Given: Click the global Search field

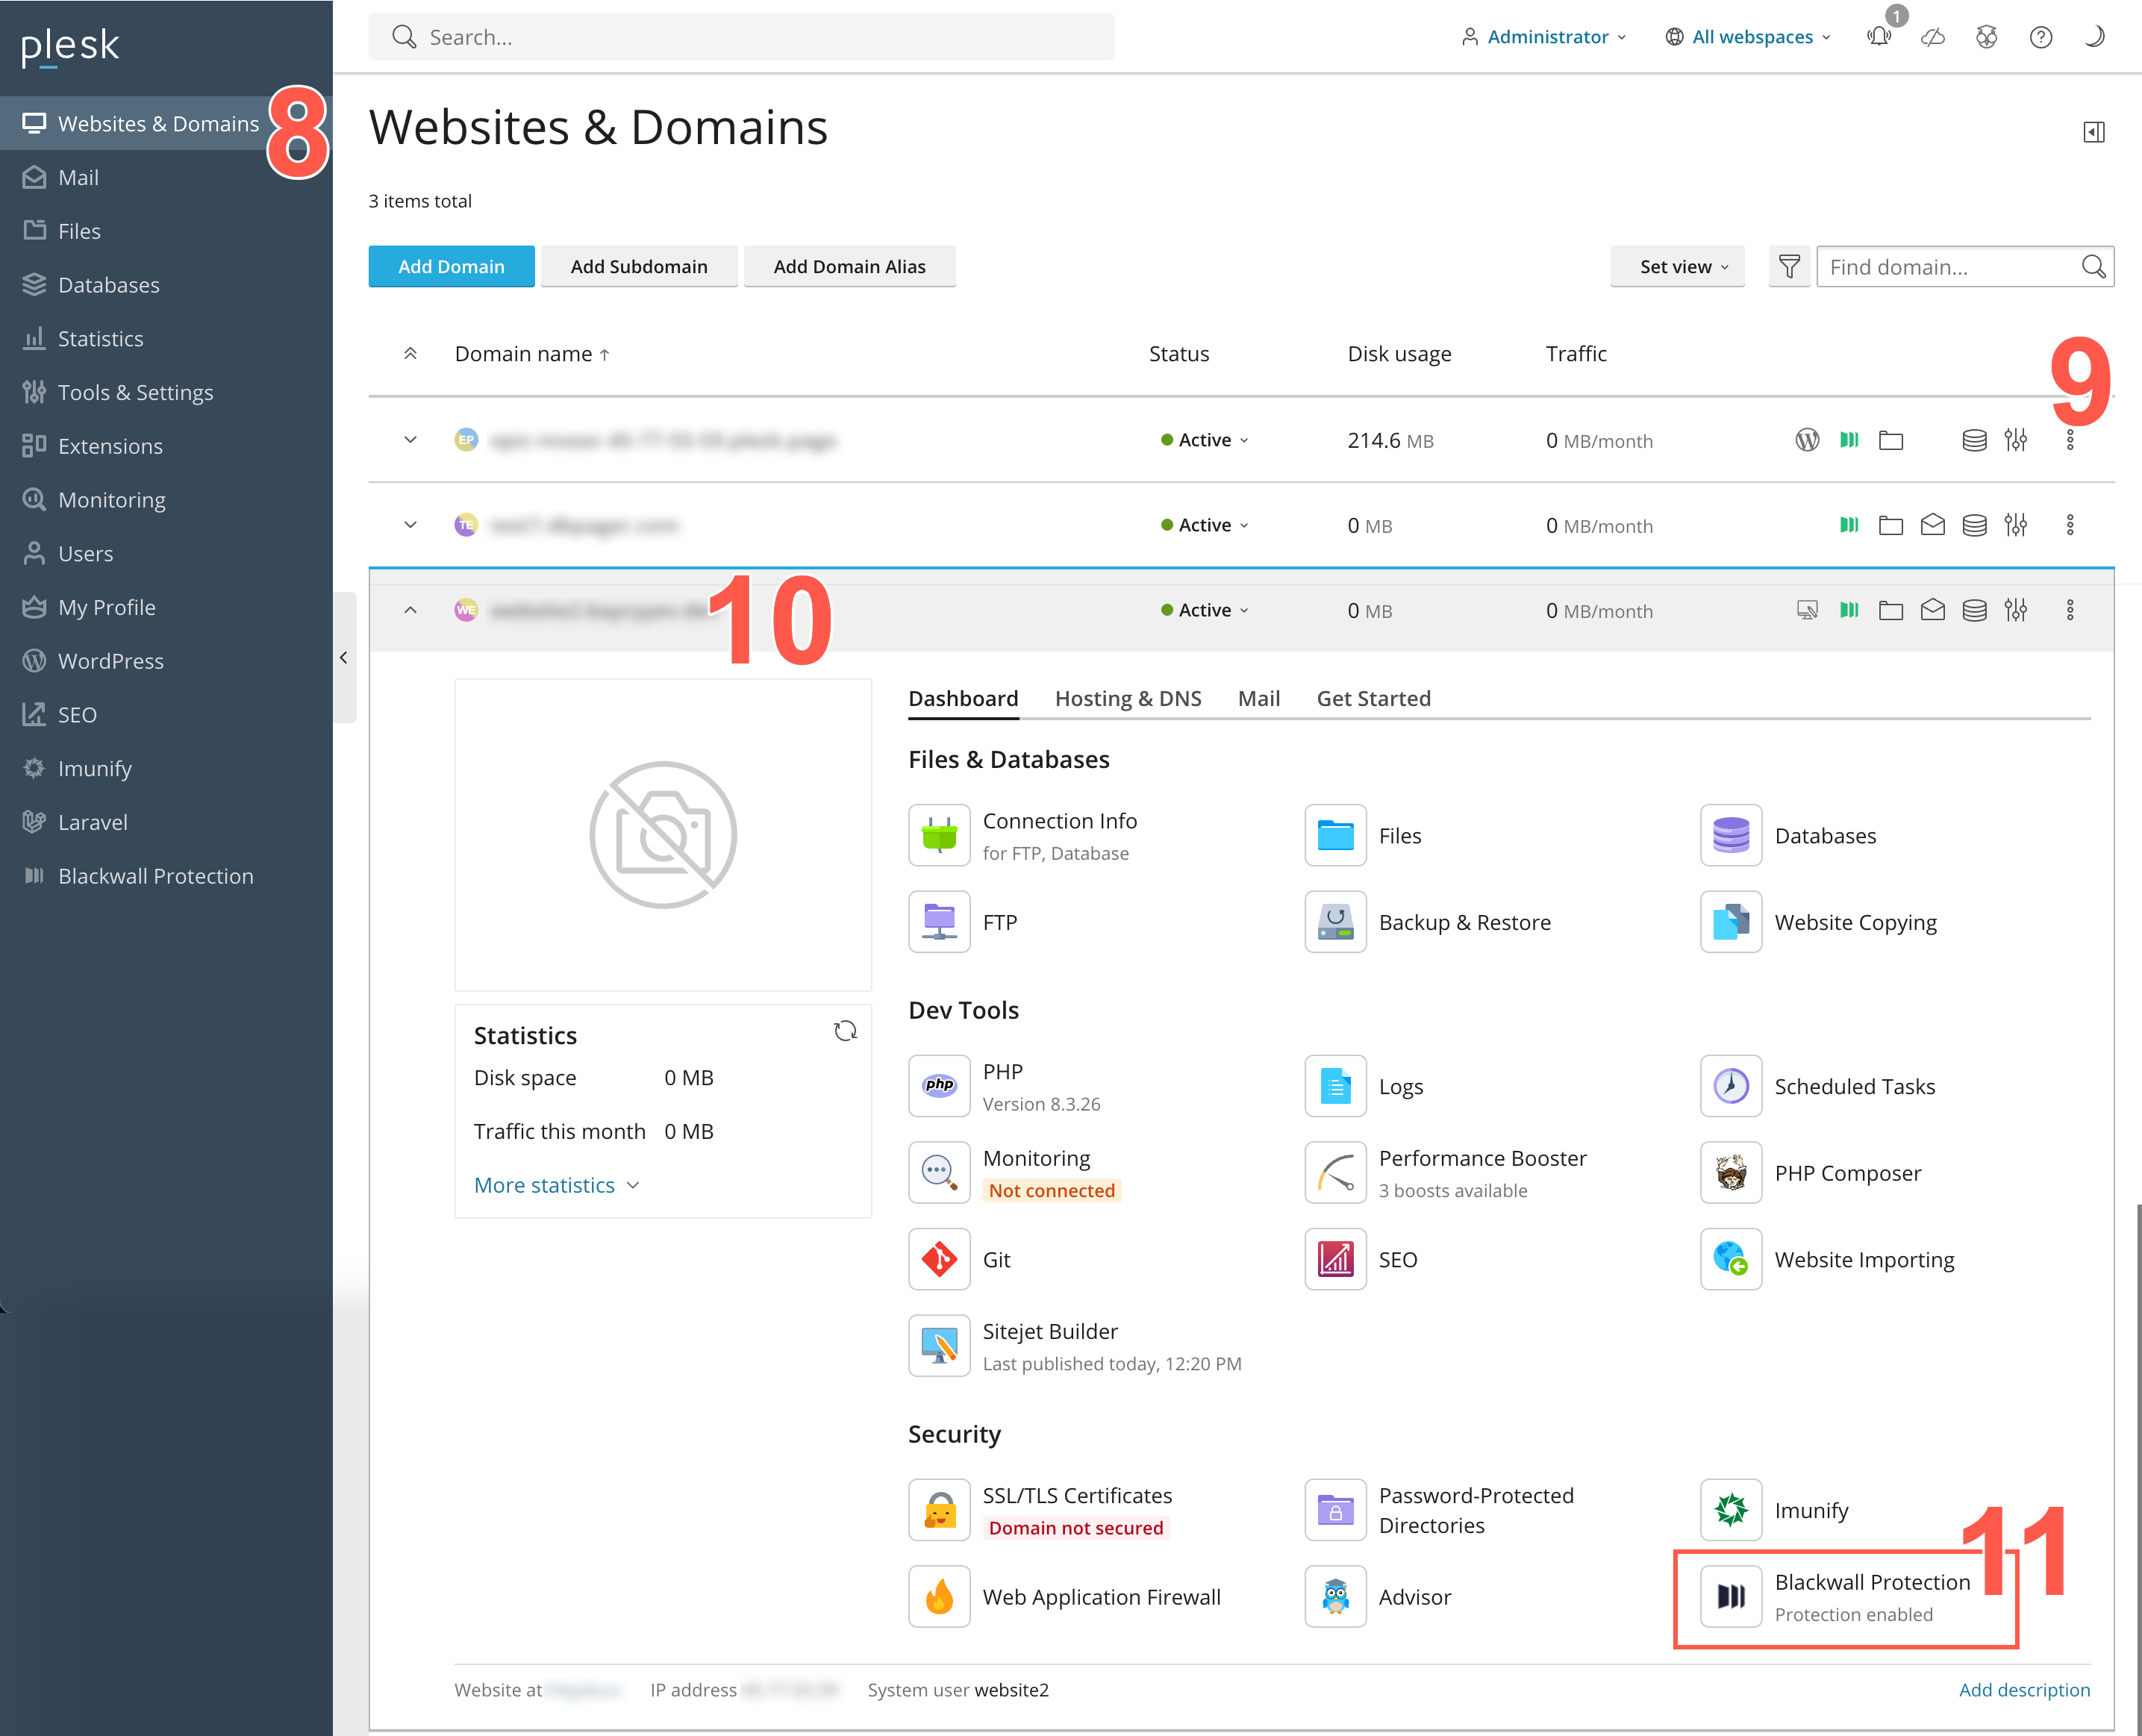Looking at the screenshot, I should [742, 37].
